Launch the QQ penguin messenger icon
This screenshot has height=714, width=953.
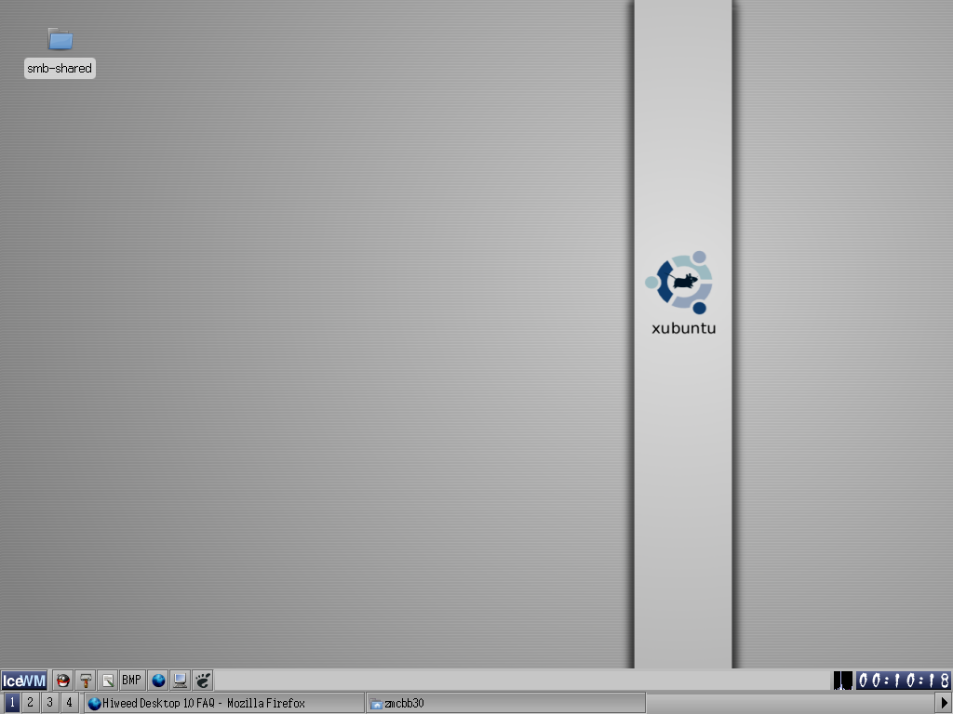coord(62,680)
